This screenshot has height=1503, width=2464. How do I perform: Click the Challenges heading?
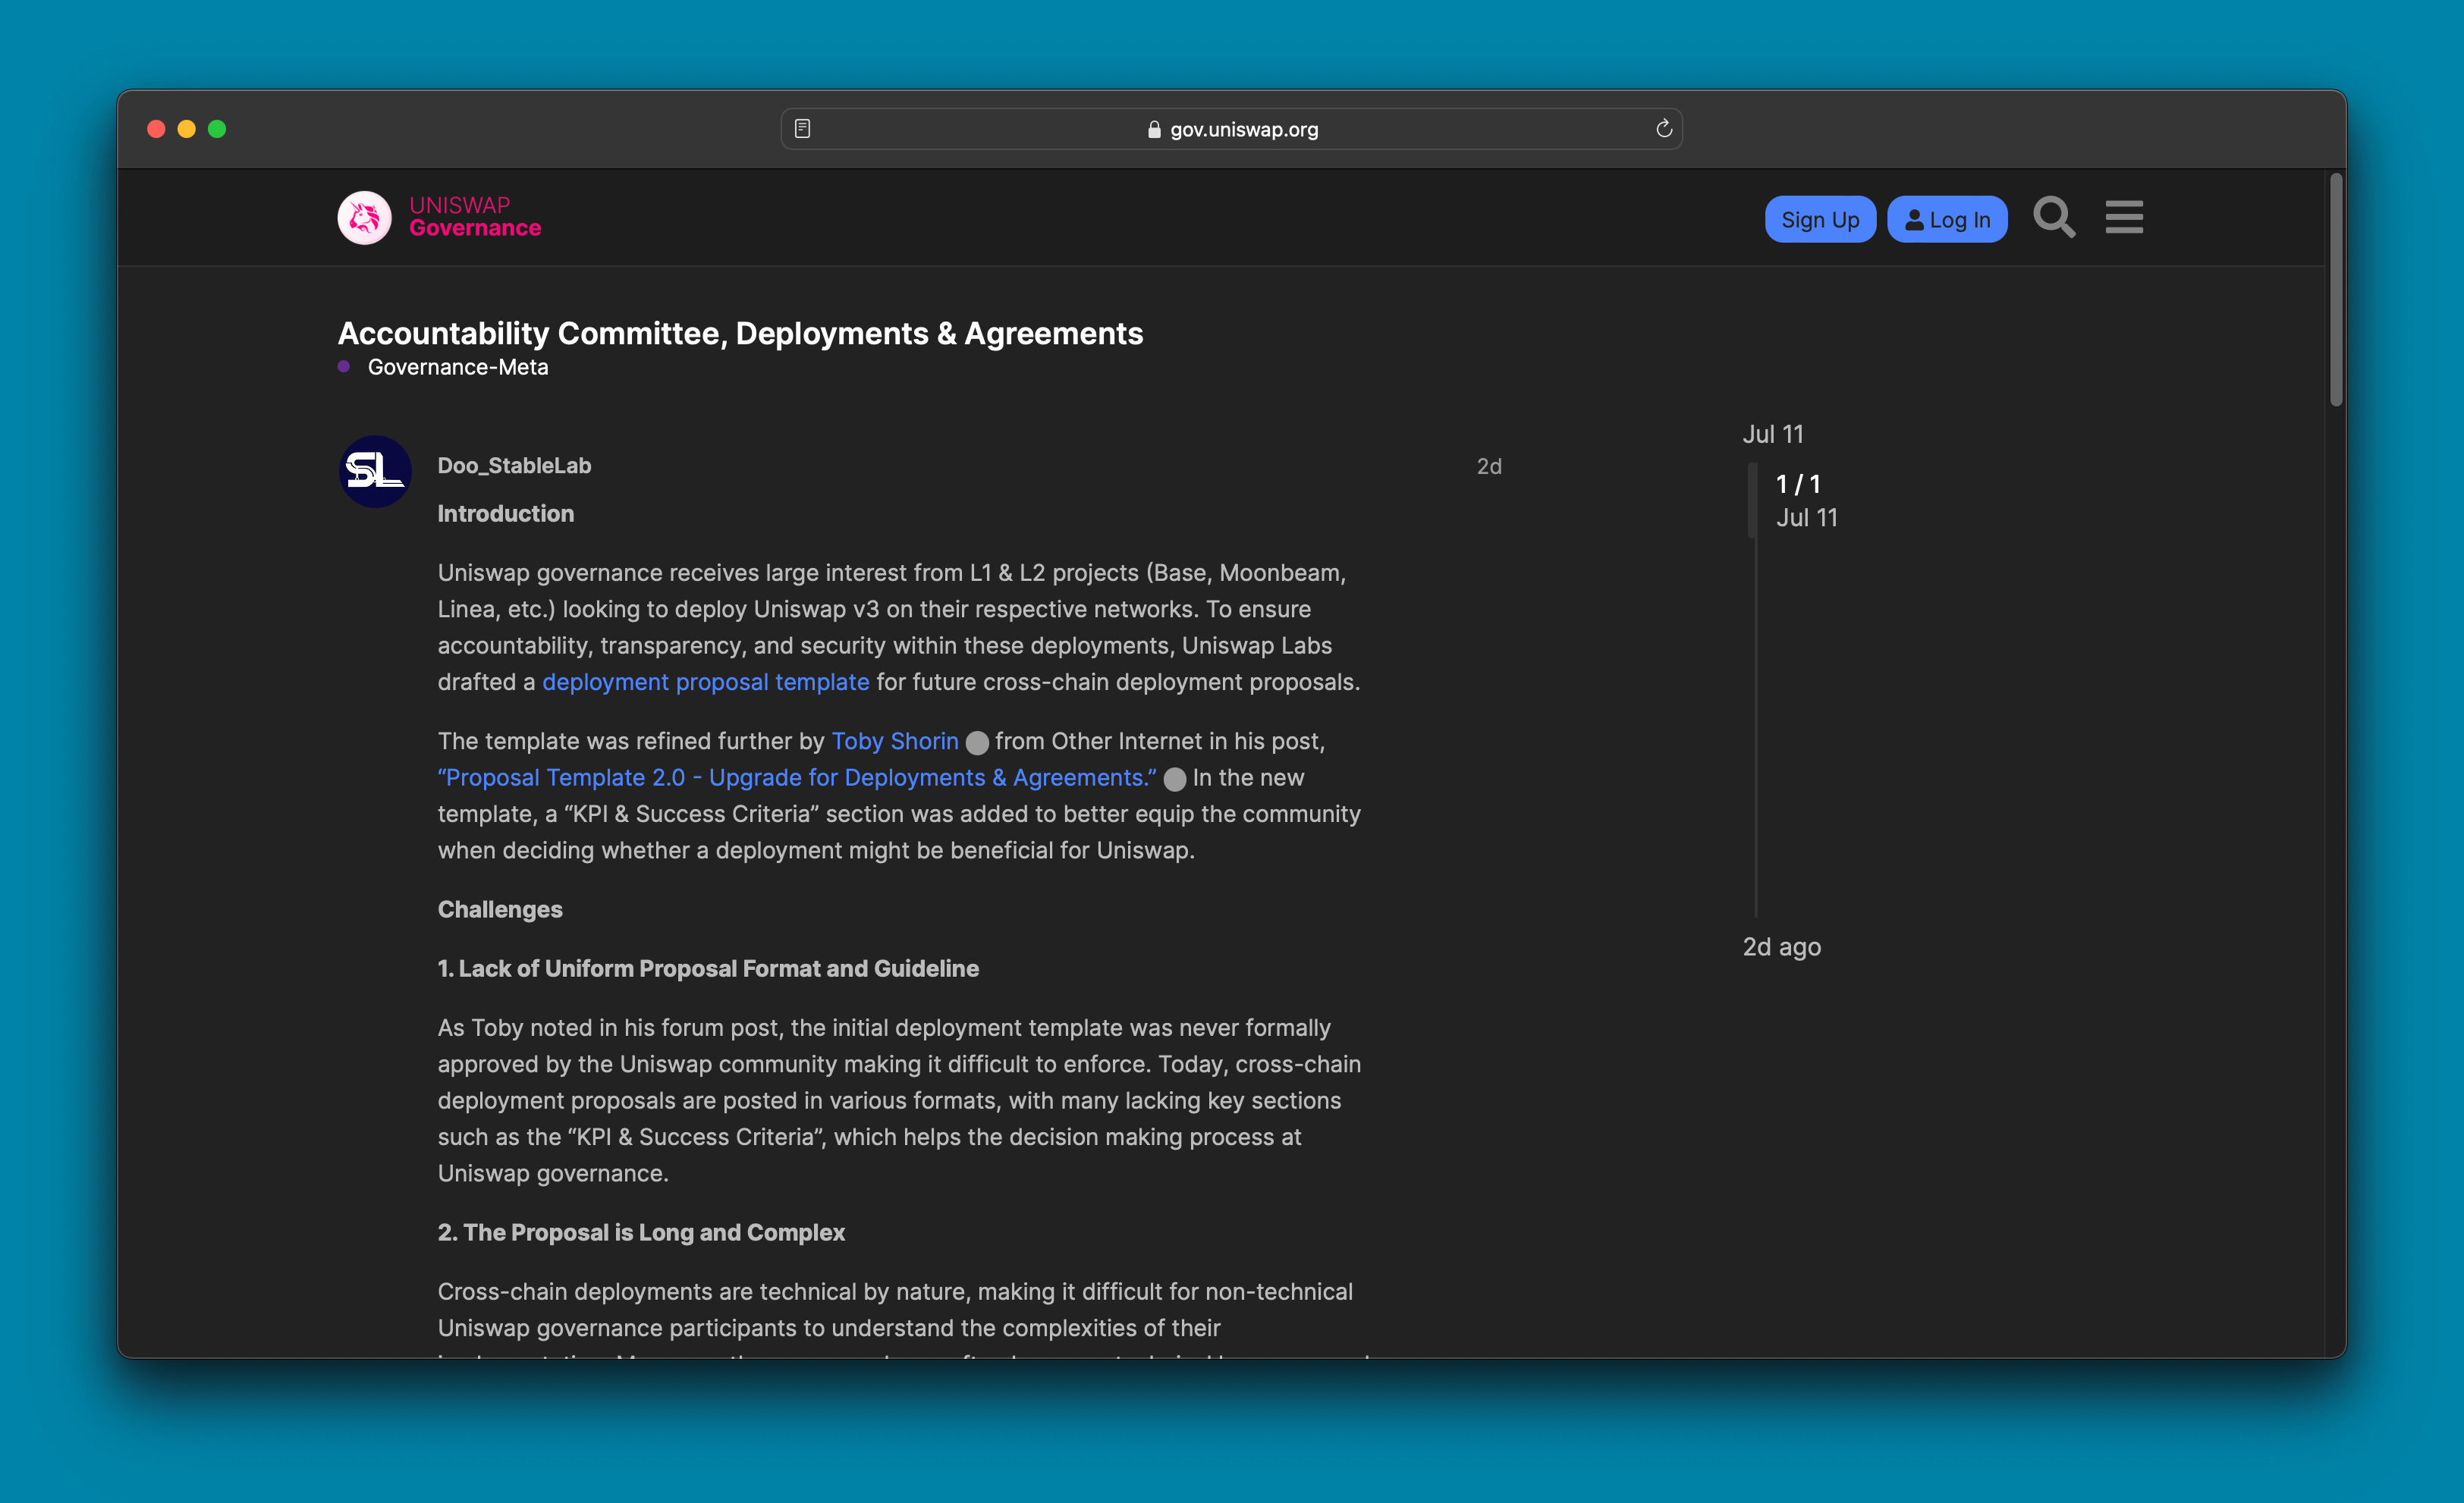pos(500,909)
